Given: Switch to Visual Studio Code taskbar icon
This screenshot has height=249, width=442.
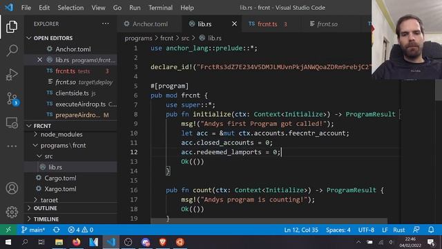Looking at the screenshot, I should [x=110, y=242].
